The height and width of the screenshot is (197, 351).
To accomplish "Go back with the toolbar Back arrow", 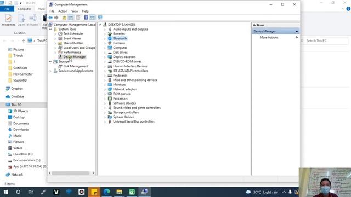I will coord(50,18).
